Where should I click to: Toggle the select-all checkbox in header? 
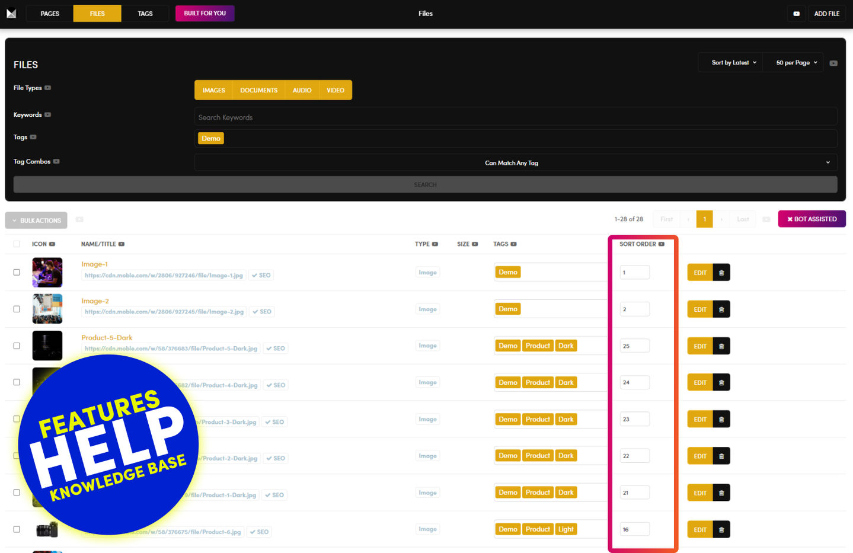(17, 244)
